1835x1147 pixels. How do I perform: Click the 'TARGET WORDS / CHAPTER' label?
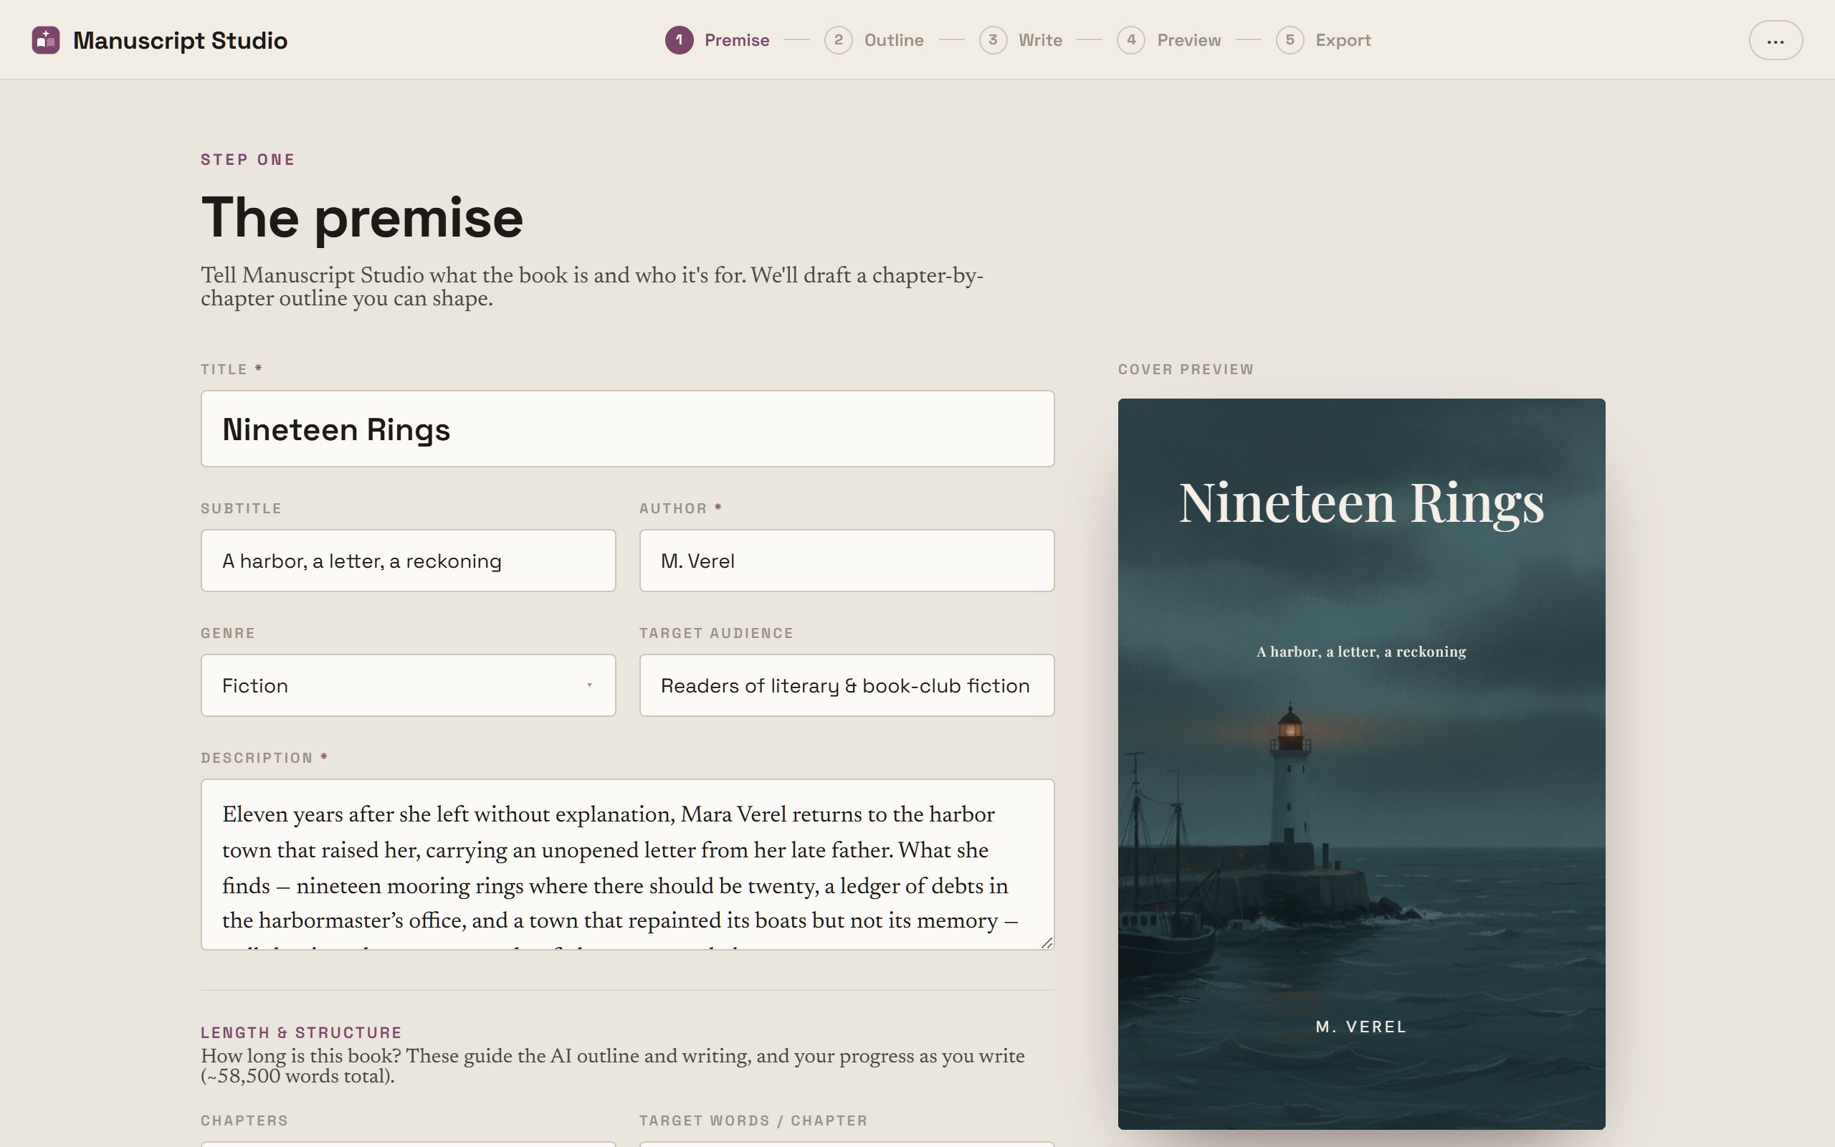click(753, 1120)
